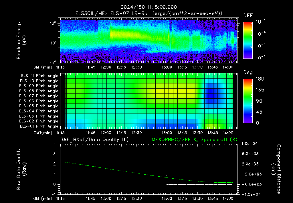Click 12:00 under the spectrogram panel

(x=106, y=67)
